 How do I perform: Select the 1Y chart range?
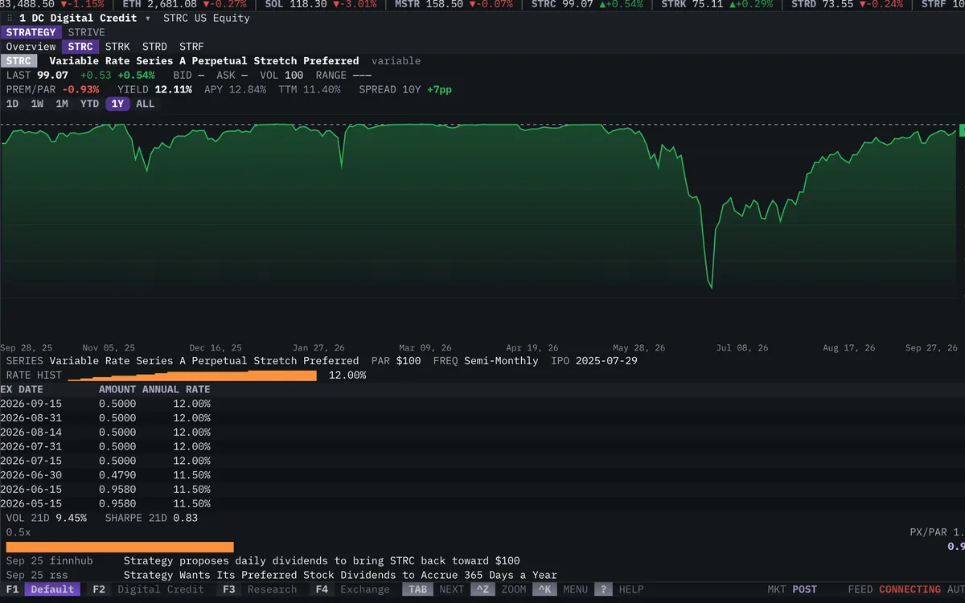[117, 104]
